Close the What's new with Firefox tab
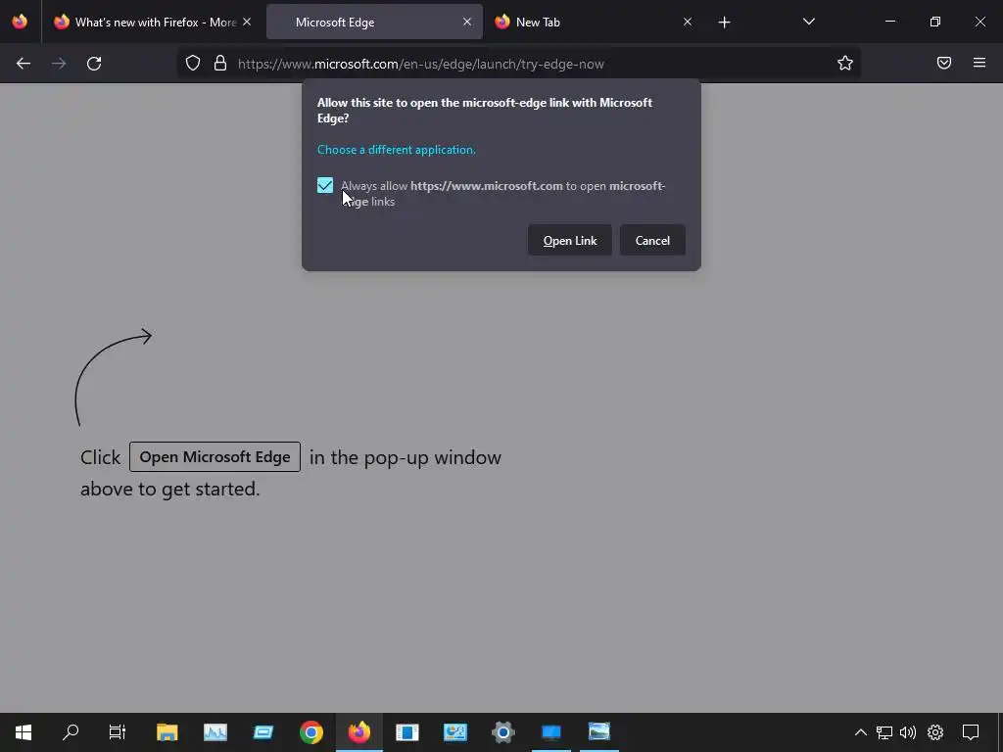The height and width of the screenshot is (752, 1003). coord(247,23)
